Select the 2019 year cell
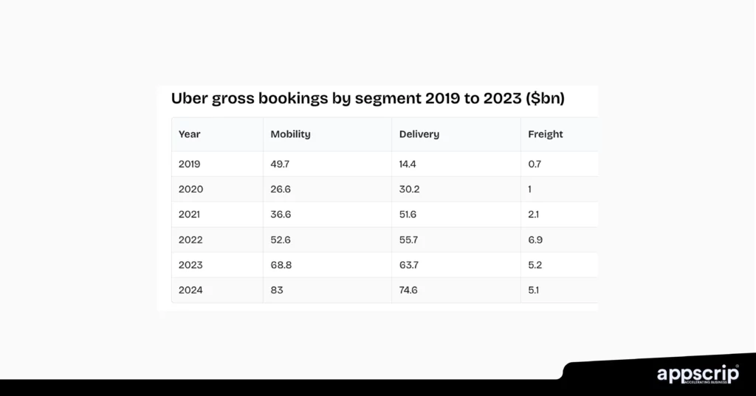This screenshot has height=396, width=756. (190, 164)
